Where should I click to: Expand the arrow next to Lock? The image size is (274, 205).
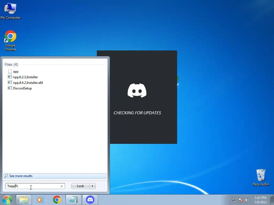92,186
